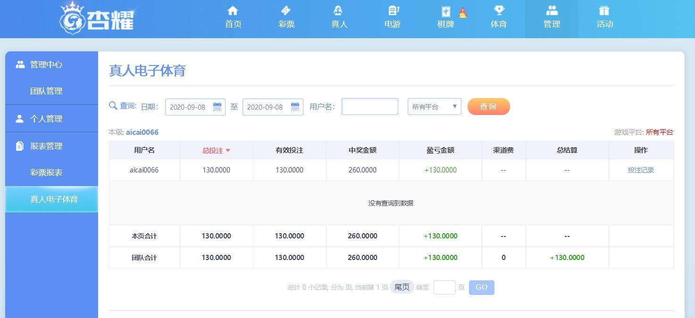
Task: Open the 体育 nav tab
Action: (x=499, y=19)
